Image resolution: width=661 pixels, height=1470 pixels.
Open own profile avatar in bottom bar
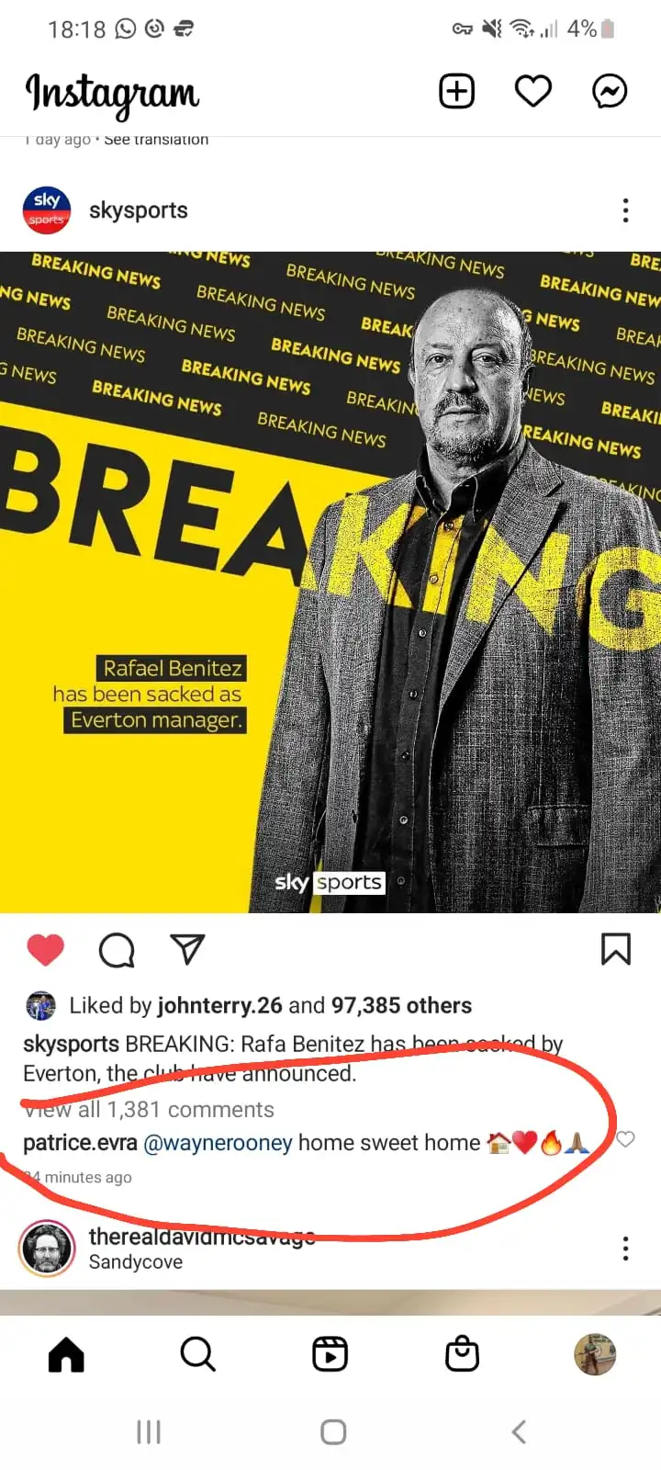pyautogui.click(x=595, y=1354)
